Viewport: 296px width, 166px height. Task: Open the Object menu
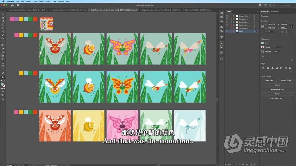[29, 1]
